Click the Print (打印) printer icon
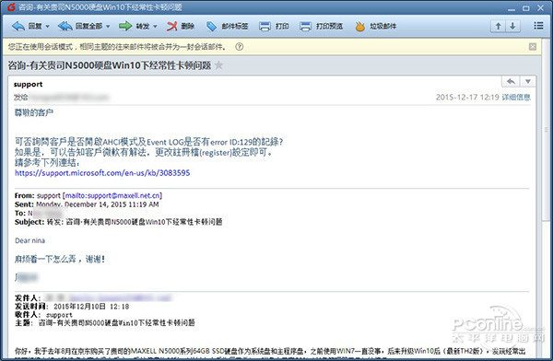 (265, 26)
